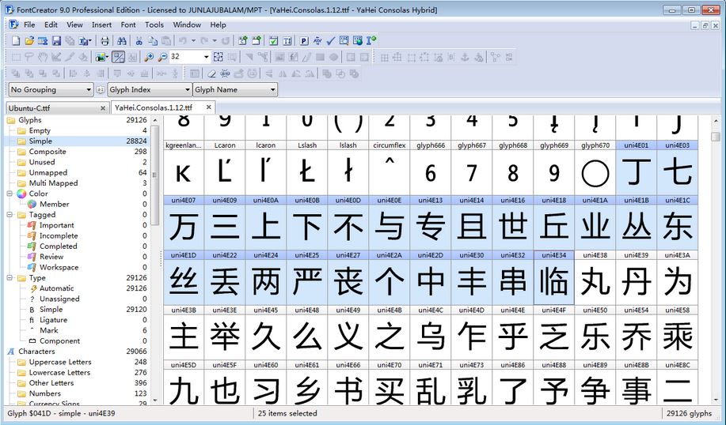The width and height of the screenshot is (726, 425).
Task: Click the scissors cut icon
Action: pyautogui.click(x=139, y=41)
